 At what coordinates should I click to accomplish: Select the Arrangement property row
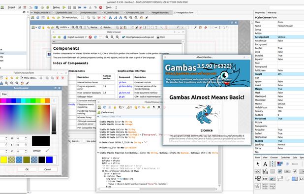[x=279, y=37]
